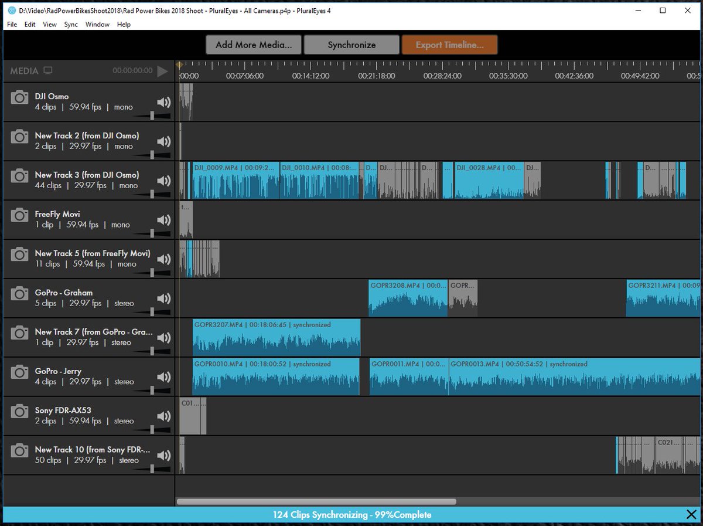Select the GOPR0013.MP4 synchronized clip
This screenshot has height=526, width=703.
(x=575, y=376)
